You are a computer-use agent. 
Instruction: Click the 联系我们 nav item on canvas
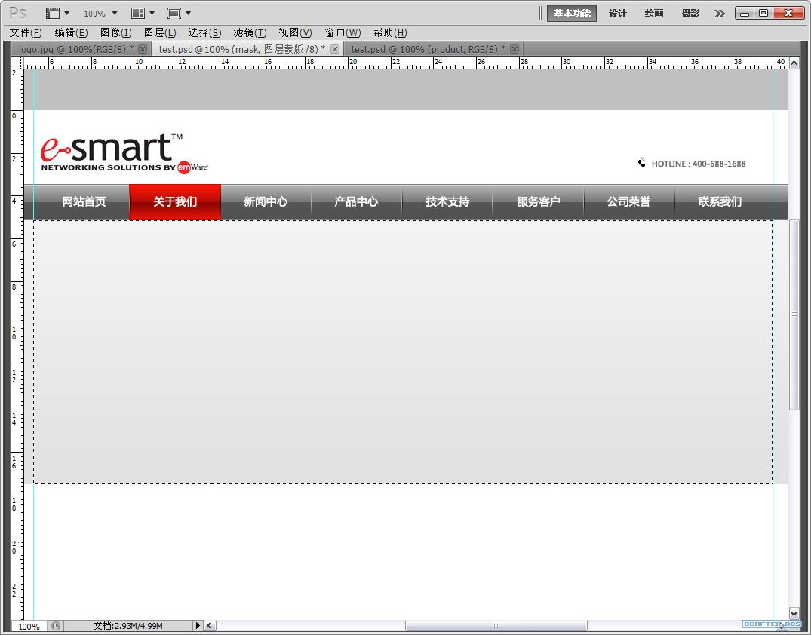coord(720,201)
